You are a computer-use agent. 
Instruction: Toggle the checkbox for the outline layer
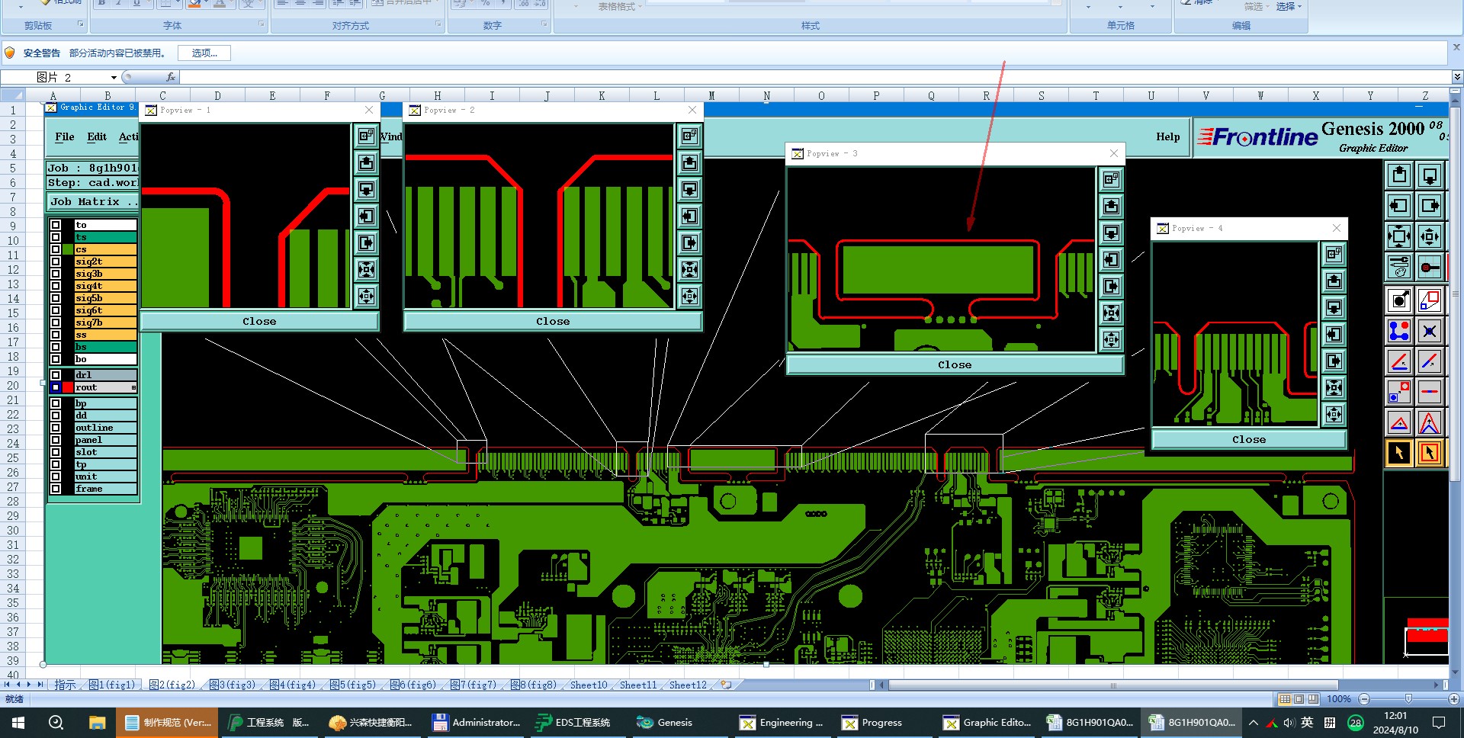[x=56, y=428]
